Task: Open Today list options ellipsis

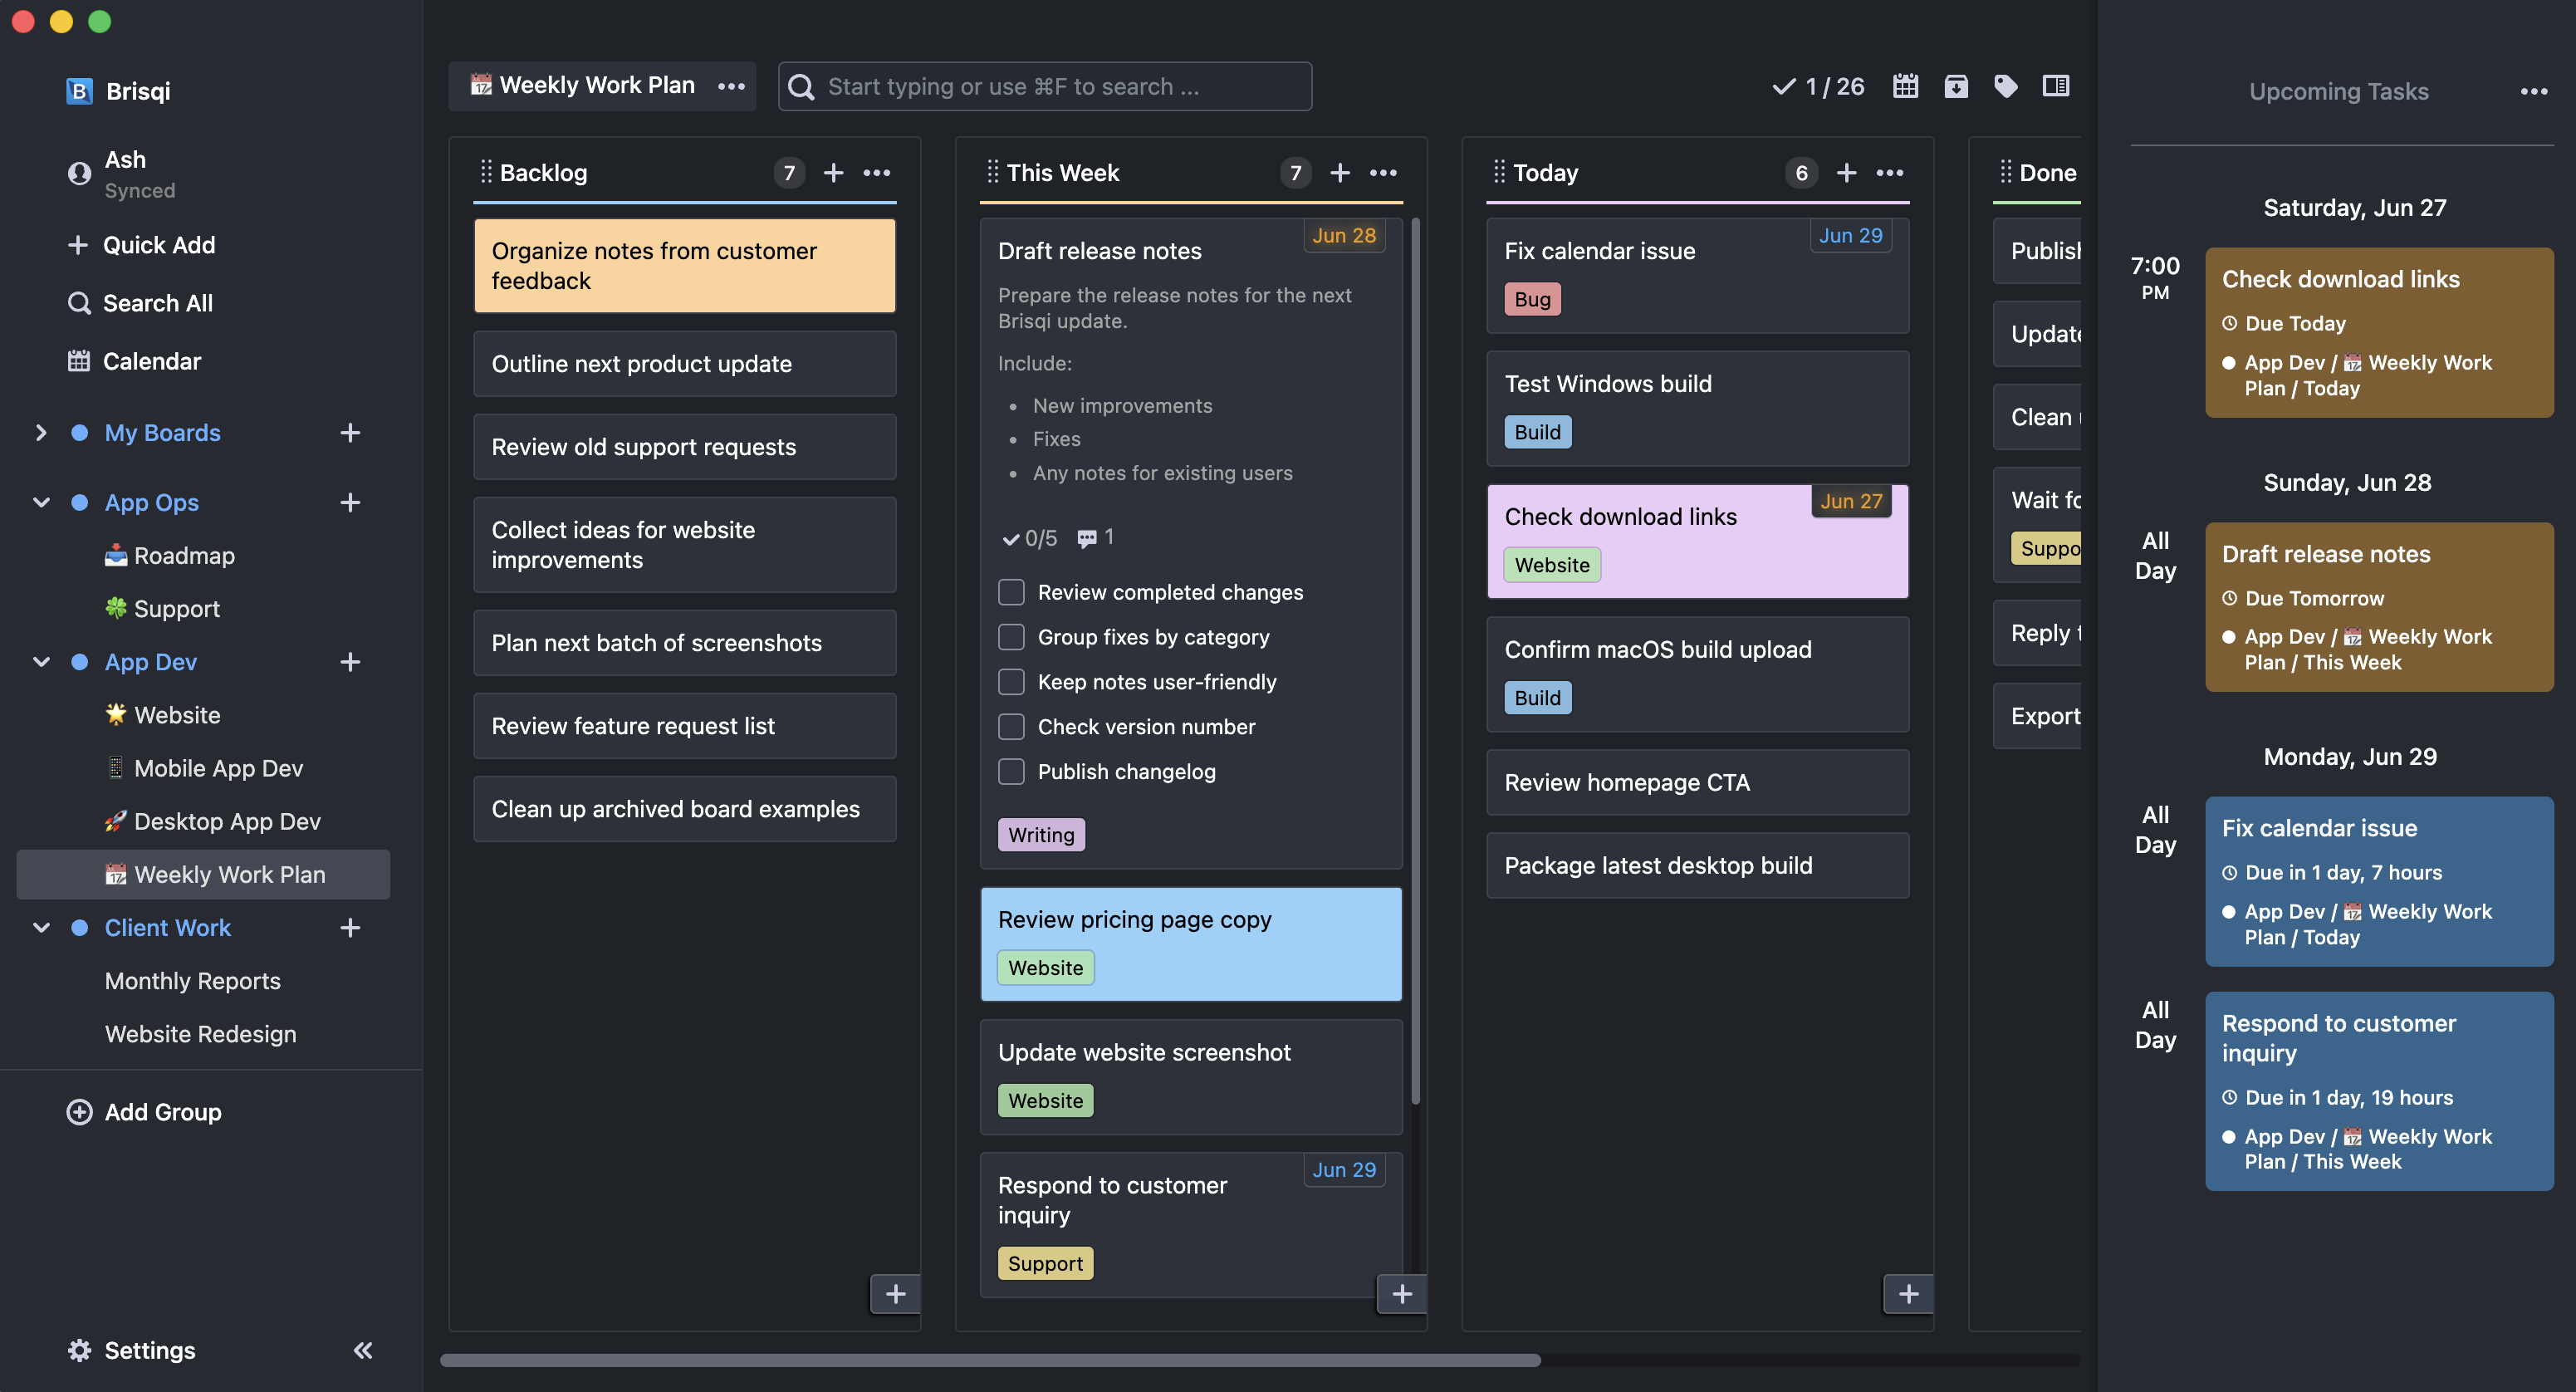Action: [x=1890, y=173]
